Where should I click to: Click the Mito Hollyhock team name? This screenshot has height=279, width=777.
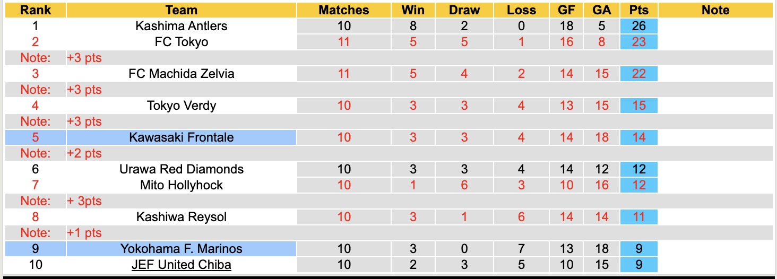pos(181,185)
